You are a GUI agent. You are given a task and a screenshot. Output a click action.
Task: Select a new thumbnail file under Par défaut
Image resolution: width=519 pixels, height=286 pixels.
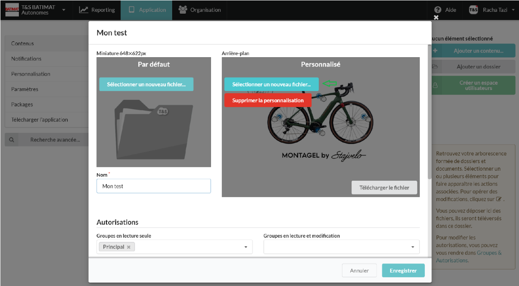tap(146, 84)
